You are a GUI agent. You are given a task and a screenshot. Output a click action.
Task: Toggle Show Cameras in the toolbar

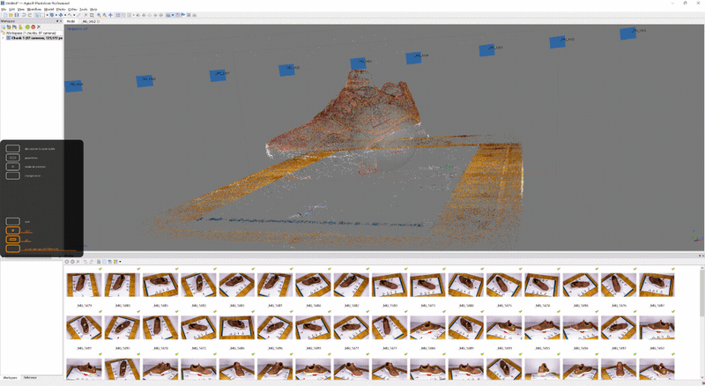(168, 15)
